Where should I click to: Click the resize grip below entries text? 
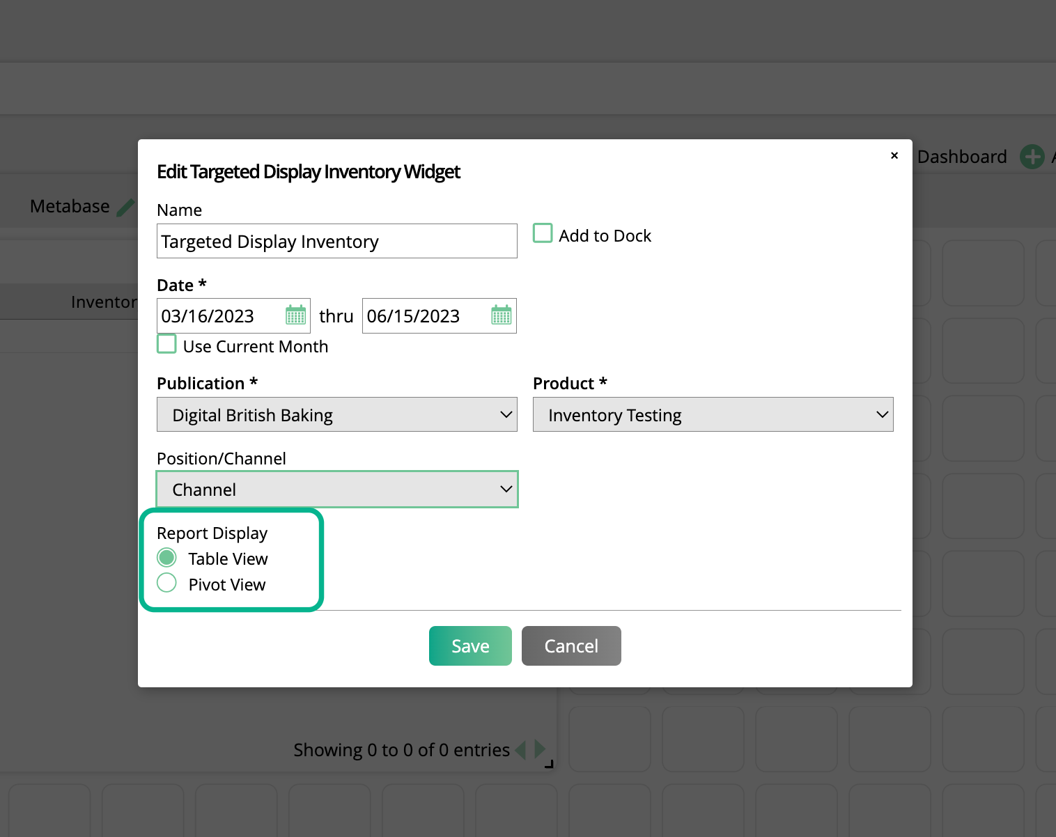[548, 764]
